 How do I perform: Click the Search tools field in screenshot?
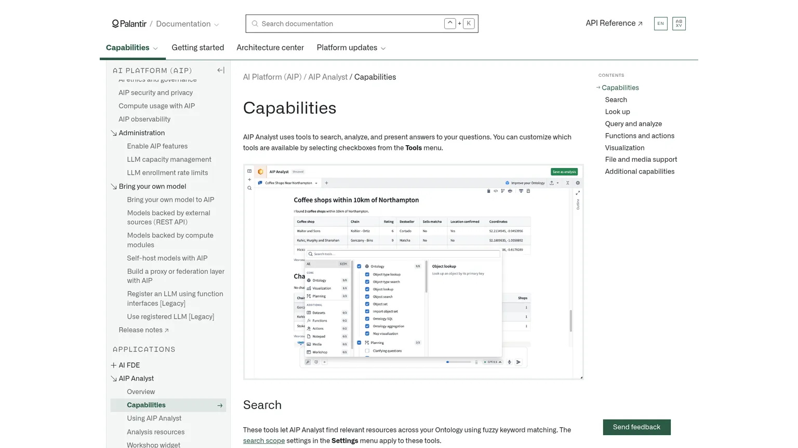click(403, 254)
